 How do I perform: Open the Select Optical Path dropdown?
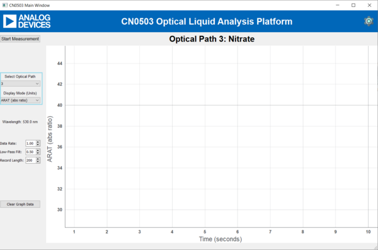click(x=20, y=84)
